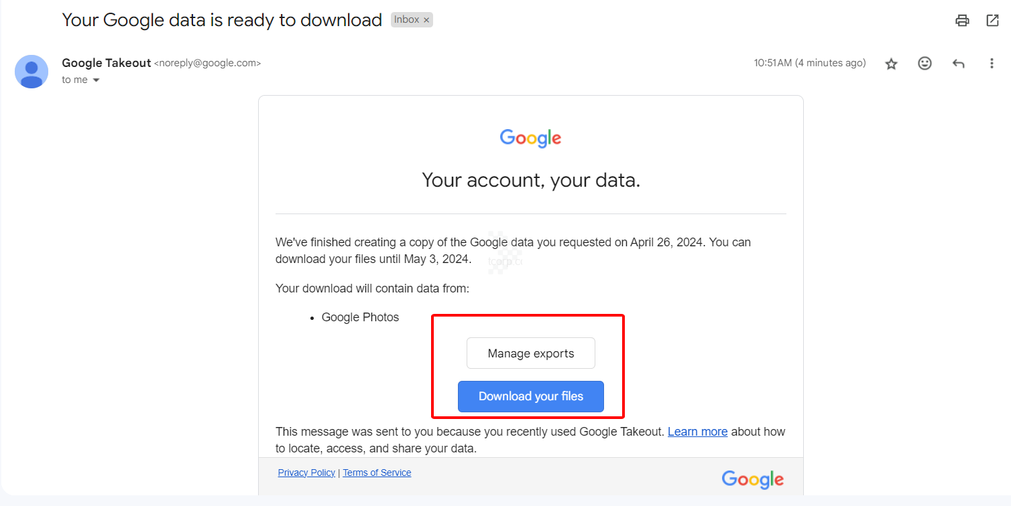Click the email subject heading text
The height and width of the screenshot is (506, 1011).
[x=222, y=20]
